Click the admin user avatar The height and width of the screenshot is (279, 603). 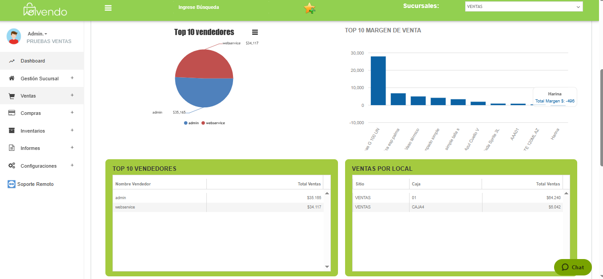(x=14, y=36)
